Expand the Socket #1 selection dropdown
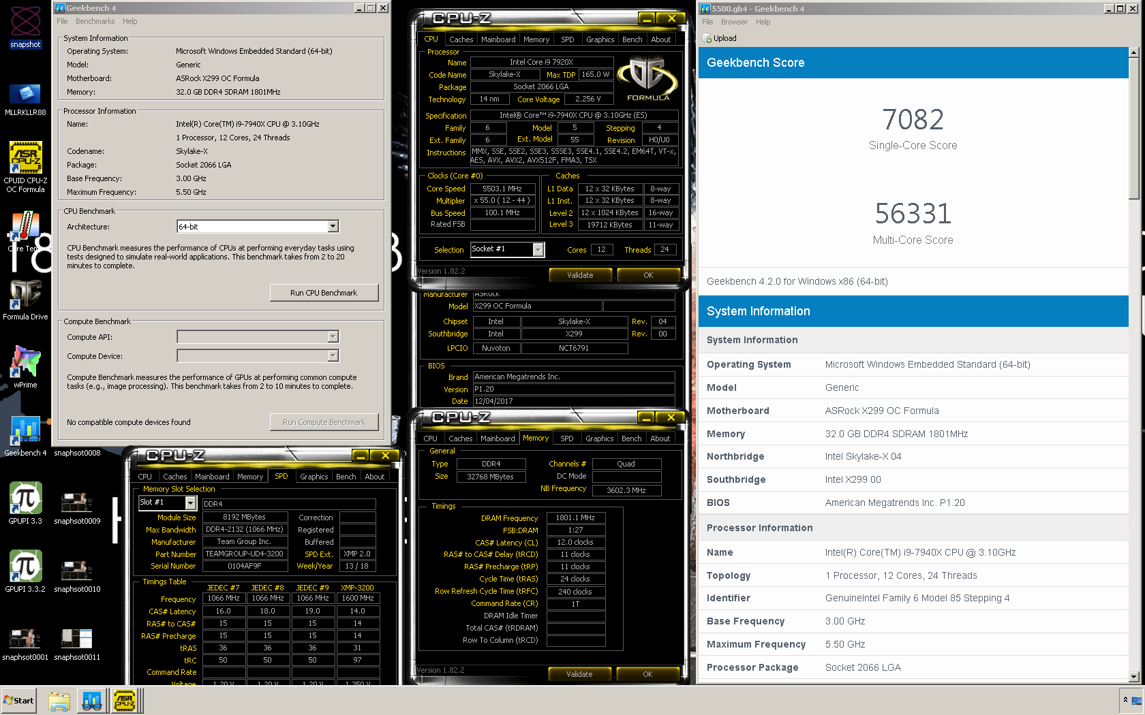Image resolution: width=1145 pixels, height=715 pixels. pyautogui.click(x=538, y=249)
